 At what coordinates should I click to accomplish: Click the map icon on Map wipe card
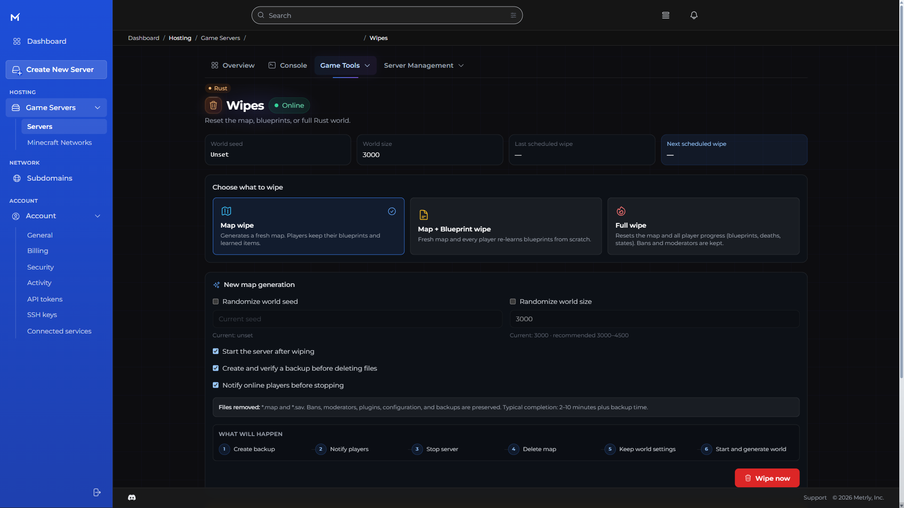[x=226, y=211]
